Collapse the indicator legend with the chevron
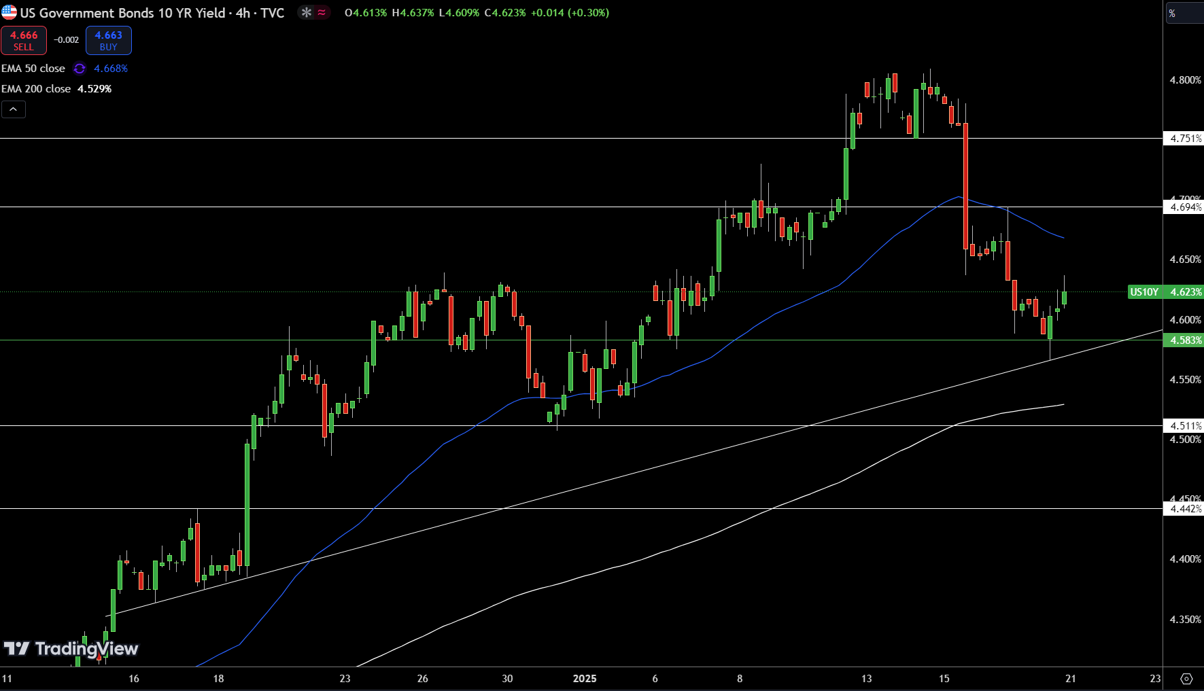 coord(14,109)
